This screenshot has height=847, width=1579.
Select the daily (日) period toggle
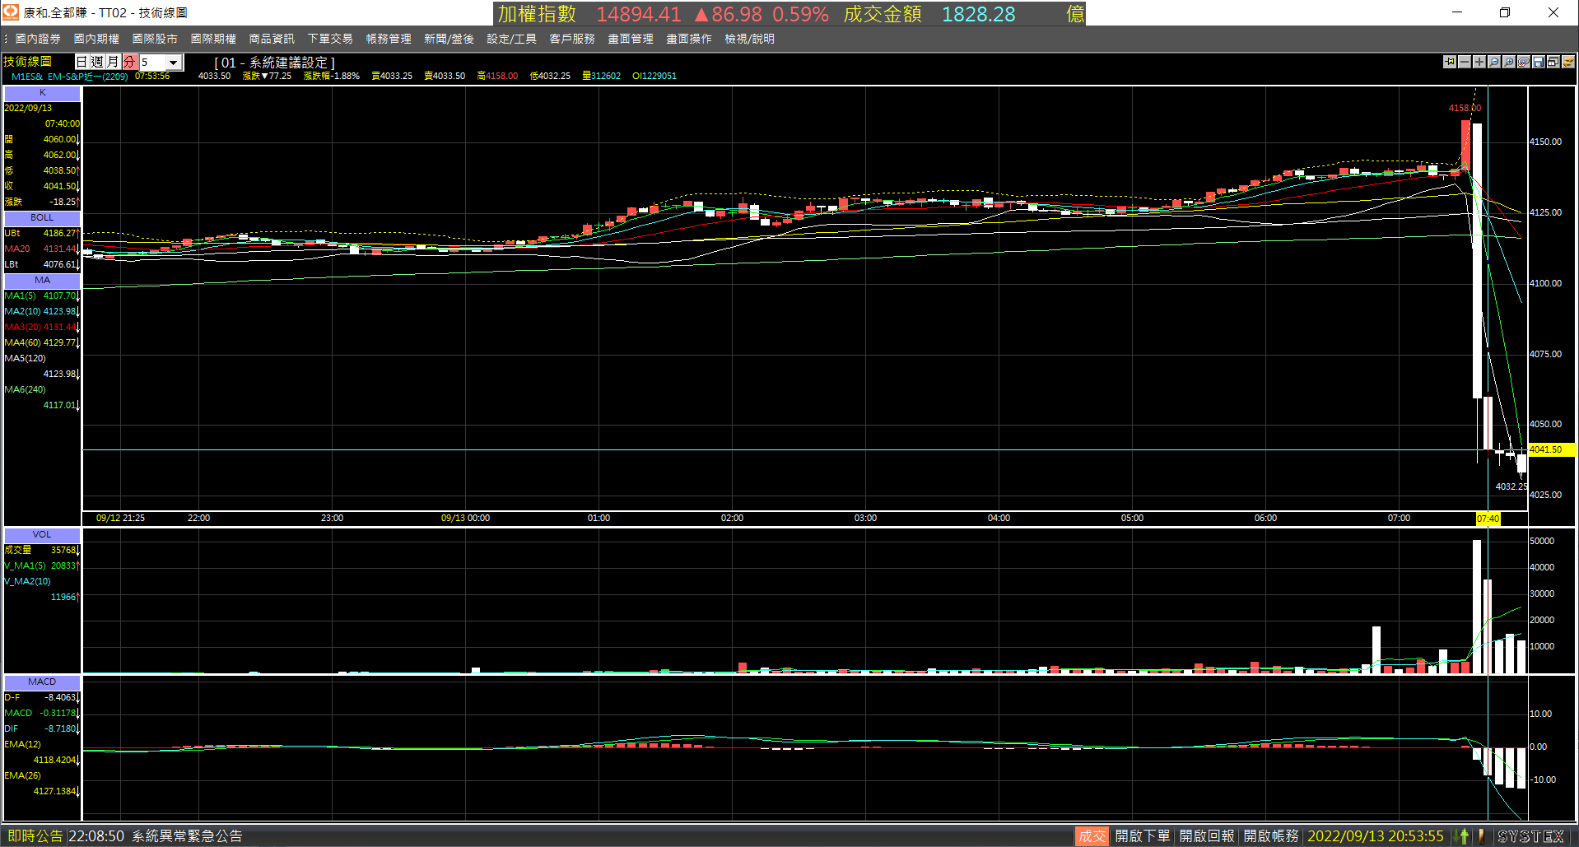tap(82, 62)
